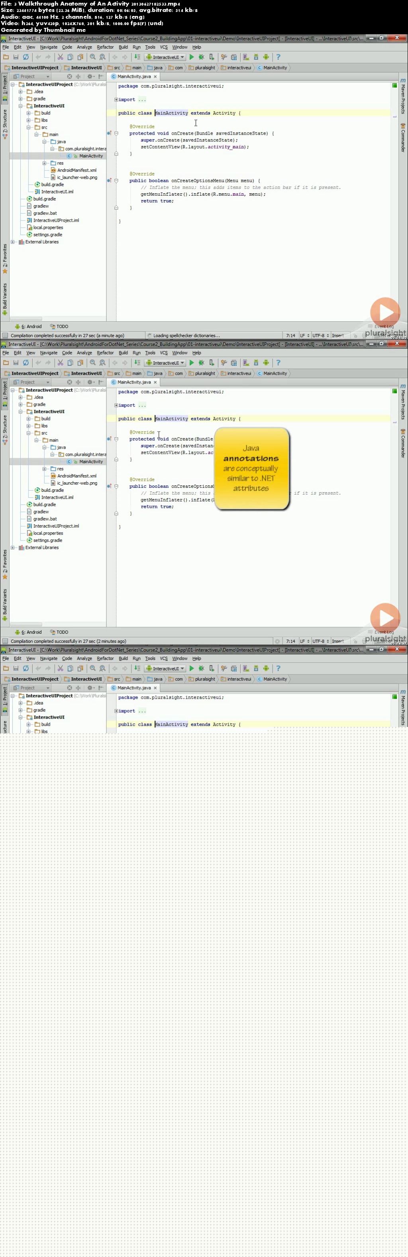Click Redo icon in second frame toolbar

pos(48,363)
